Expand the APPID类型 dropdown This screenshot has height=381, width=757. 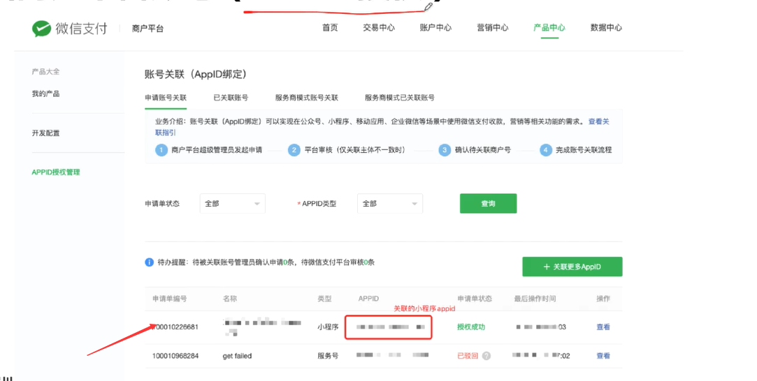(390, 204)
